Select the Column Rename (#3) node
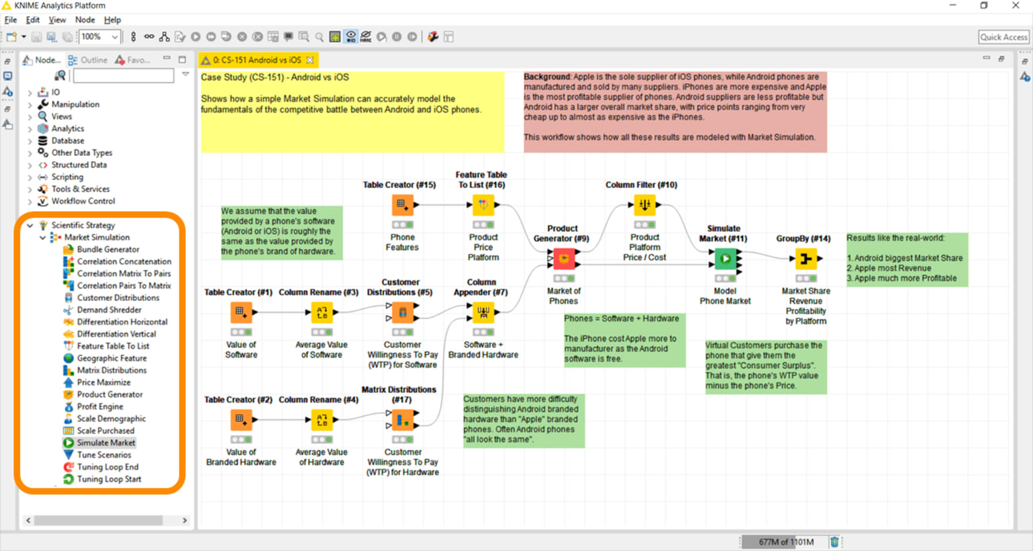This screenshot has height=551, width=1033. (x=321, y=312)
